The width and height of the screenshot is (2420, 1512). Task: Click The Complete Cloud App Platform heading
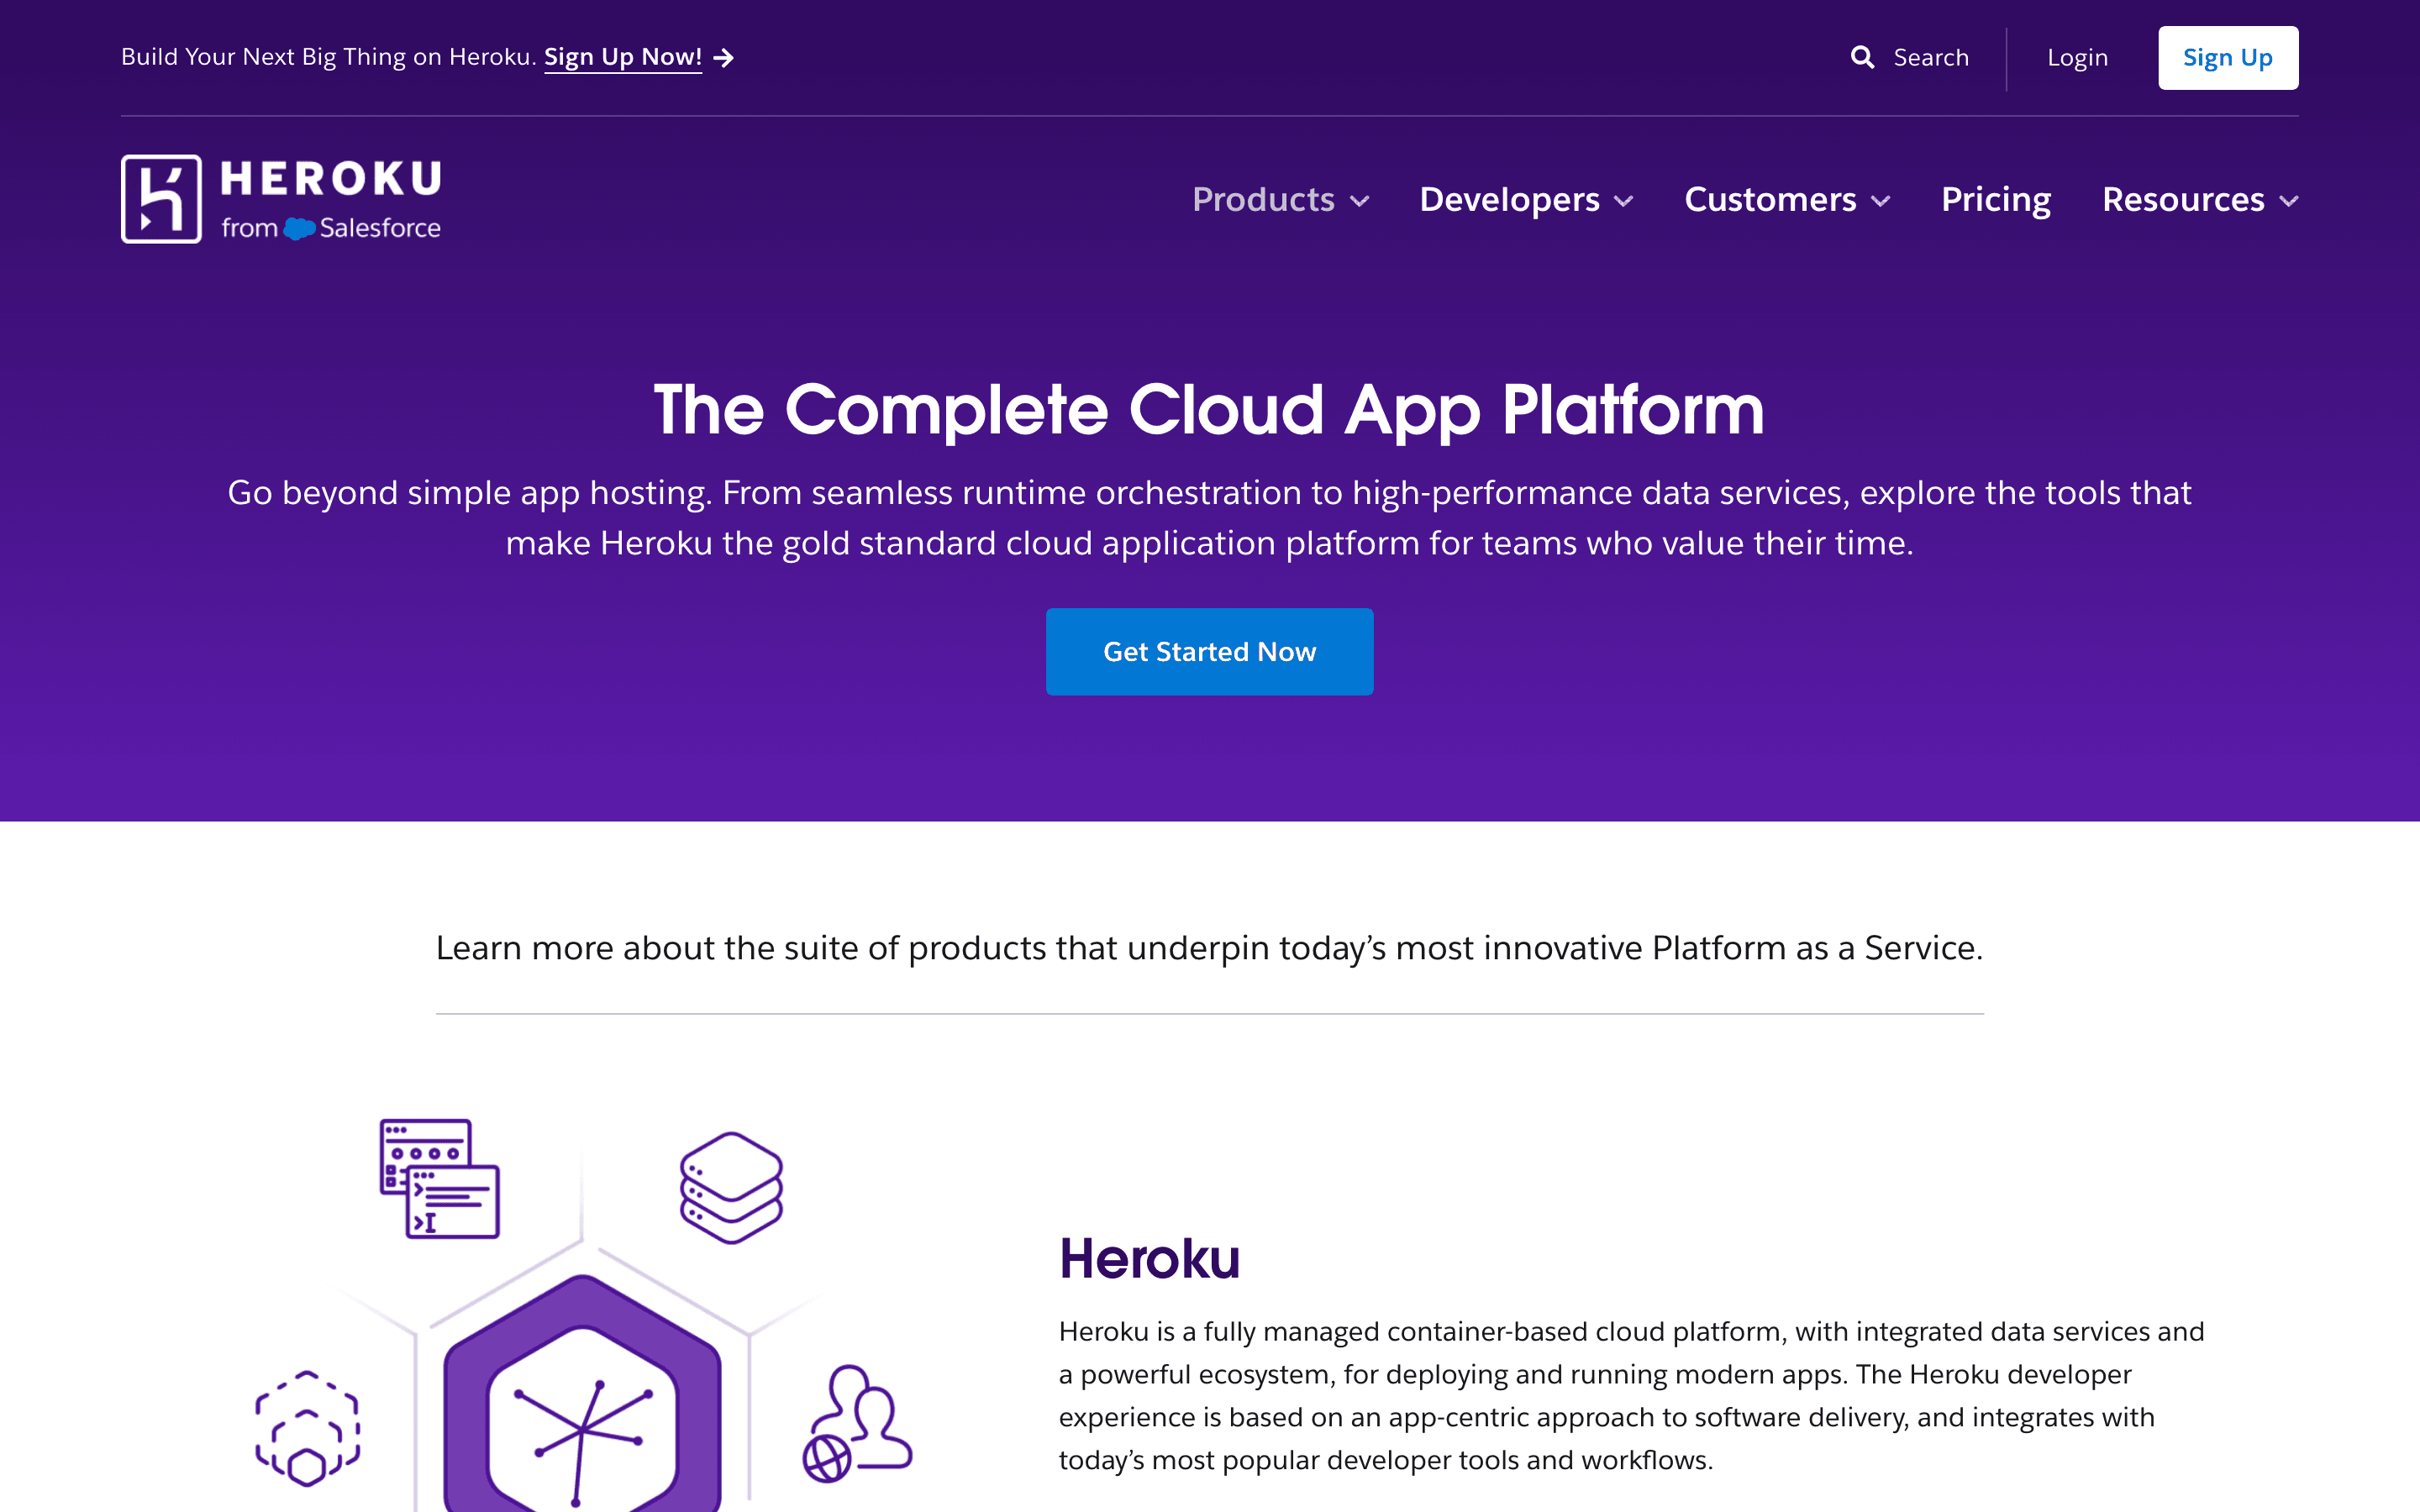coord(1210,410)
